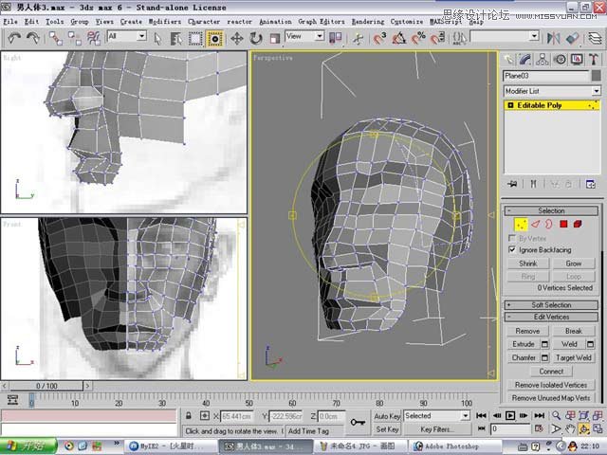This screenshot has height=455, width=607.
Task: Open Extrude settings box button
Action: [x=544, y=344]
